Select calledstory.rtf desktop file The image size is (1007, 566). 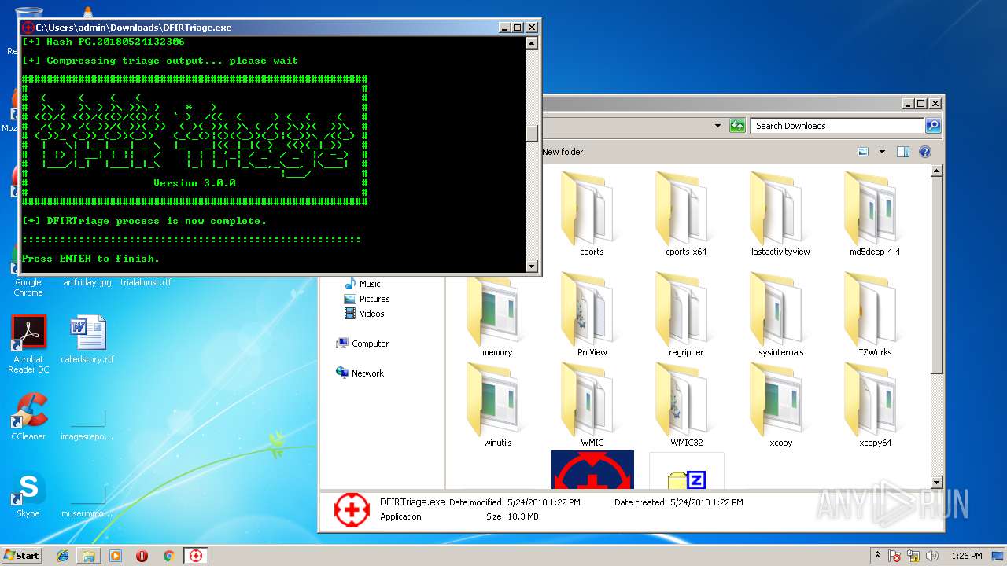click(x=87, y=340)
